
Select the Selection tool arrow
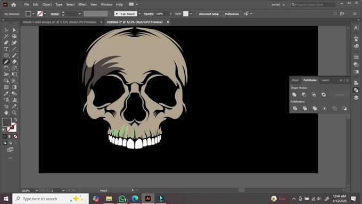[6, 30]
